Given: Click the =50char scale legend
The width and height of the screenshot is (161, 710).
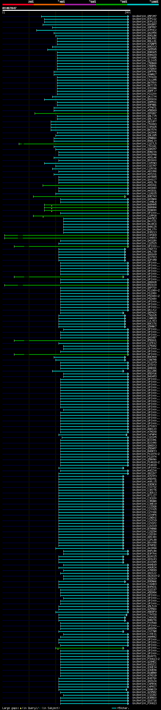Looking at the screenshot, I should 120,708.
